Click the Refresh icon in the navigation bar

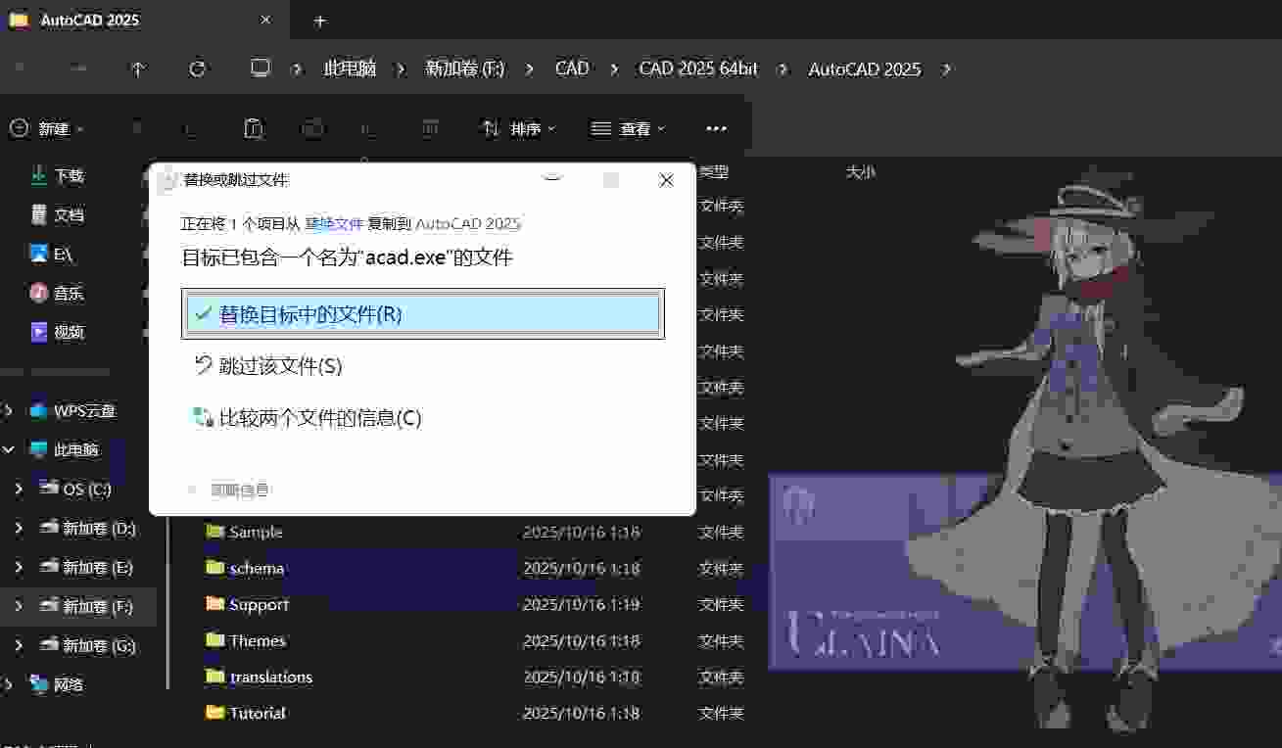[198, 69]
